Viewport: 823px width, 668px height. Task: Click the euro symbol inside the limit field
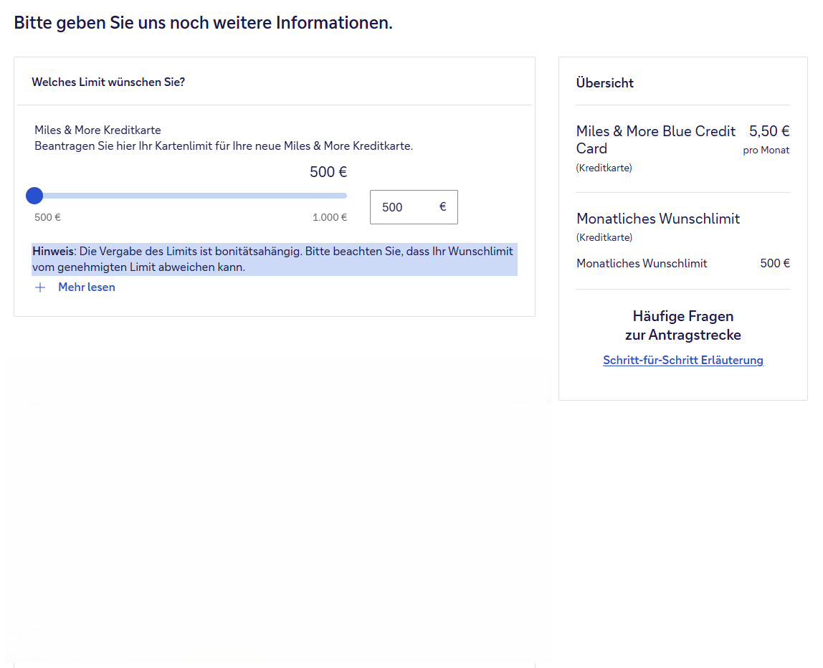pos(442,207)
